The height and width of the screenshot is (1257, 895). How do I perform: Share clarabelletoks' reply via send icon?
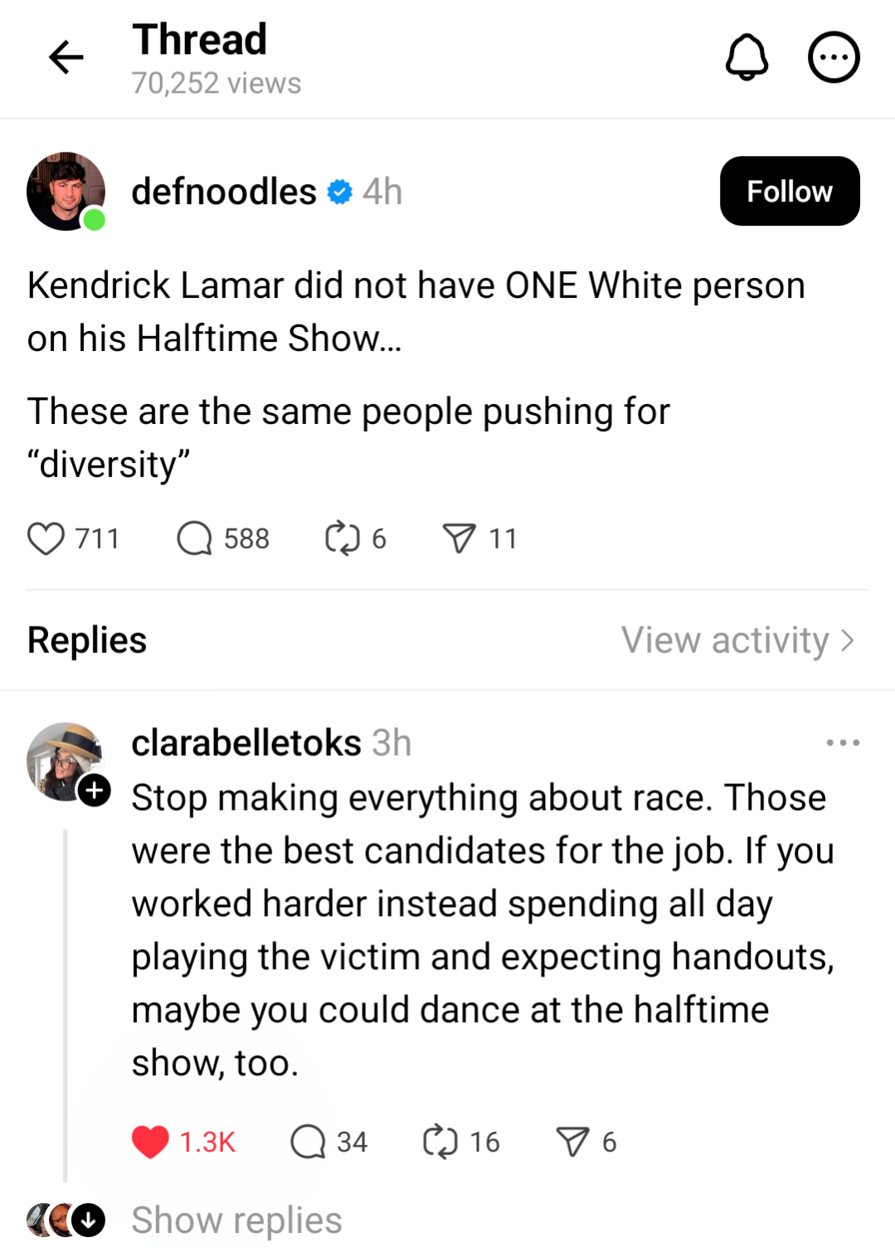pyautogui.click(x=573, y=1142)
